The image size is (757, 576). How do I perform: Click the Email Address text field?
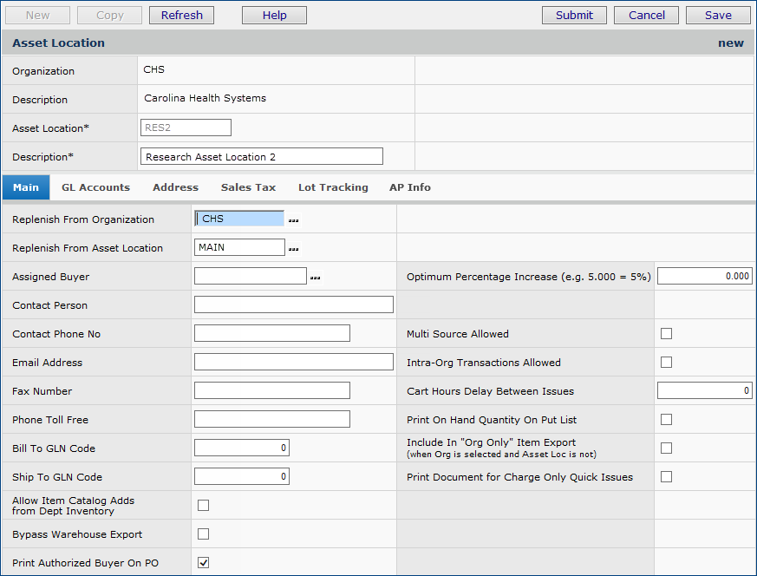pos(293,362)
